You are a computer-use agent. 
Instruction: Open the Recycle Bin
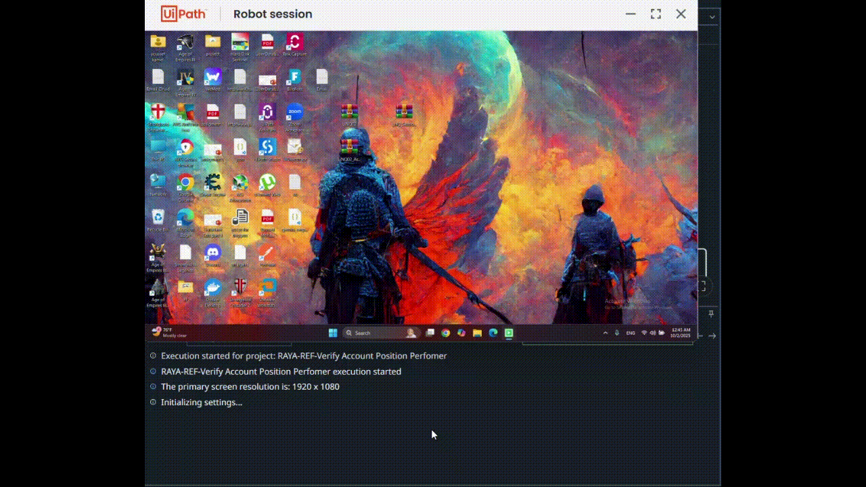pyautogui.click(x=158, y=219)
